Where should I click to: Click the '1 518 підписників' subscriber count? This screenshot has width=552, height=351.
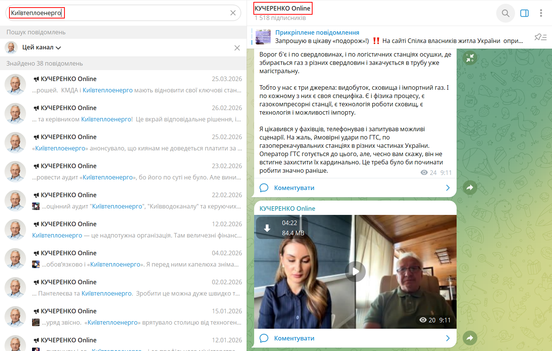[280, 18]
